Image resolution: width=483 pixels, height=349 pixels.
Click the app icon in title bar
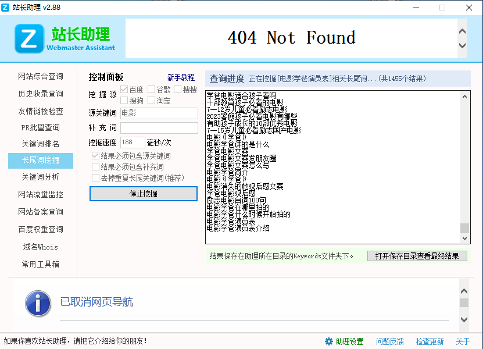pos(6,8)
